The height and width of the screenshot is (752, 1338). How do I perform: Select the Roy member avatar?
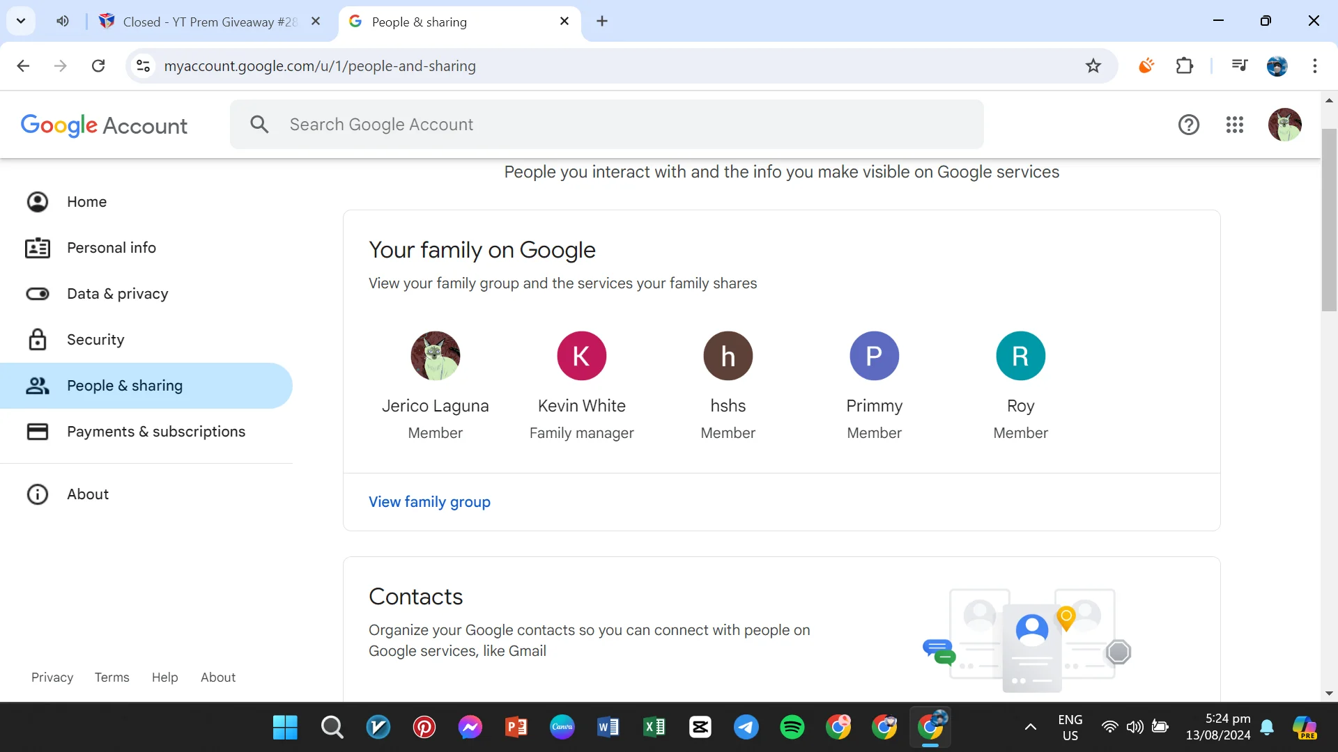[1021, 356]
